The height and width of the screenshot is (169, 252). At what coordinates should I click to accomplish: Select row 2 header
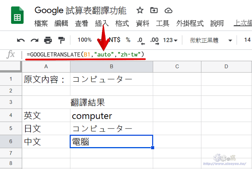(11, 91)
